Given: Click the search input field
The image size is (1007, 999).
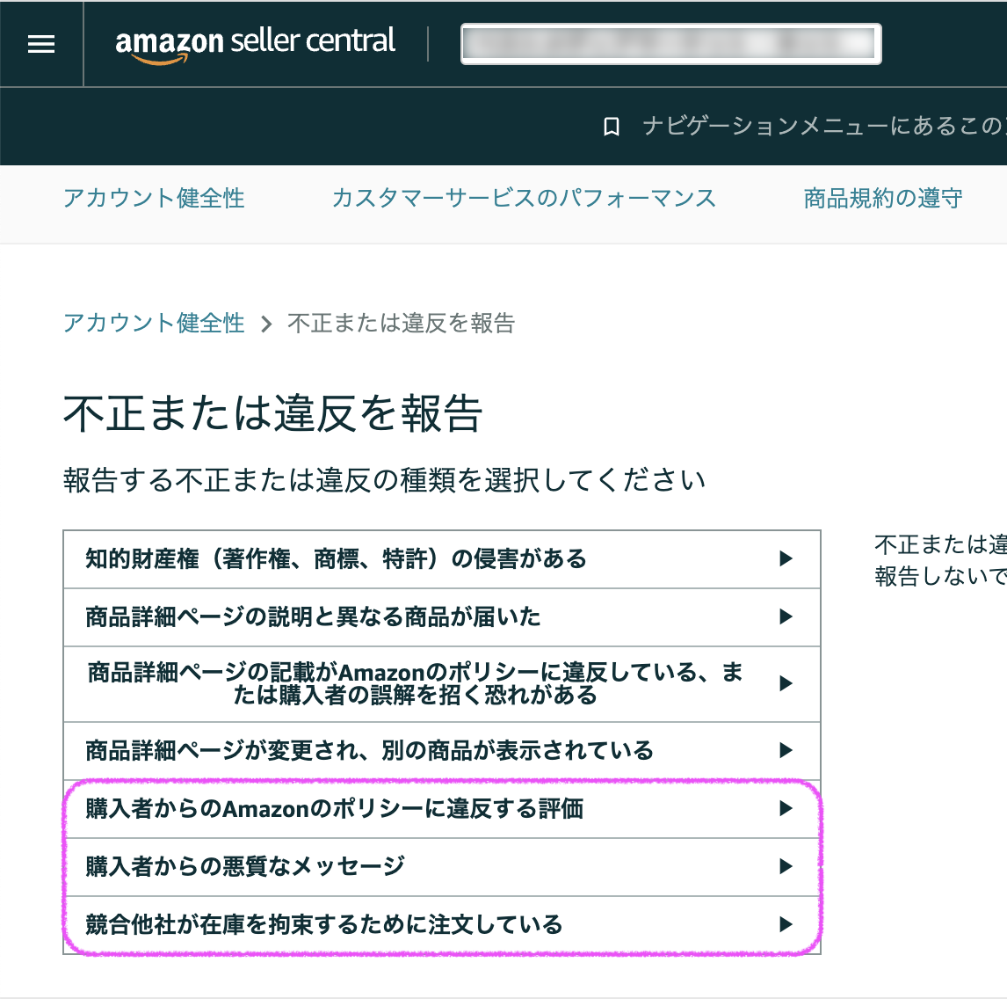Looking at the screenshot, I should tap(670, 44).
